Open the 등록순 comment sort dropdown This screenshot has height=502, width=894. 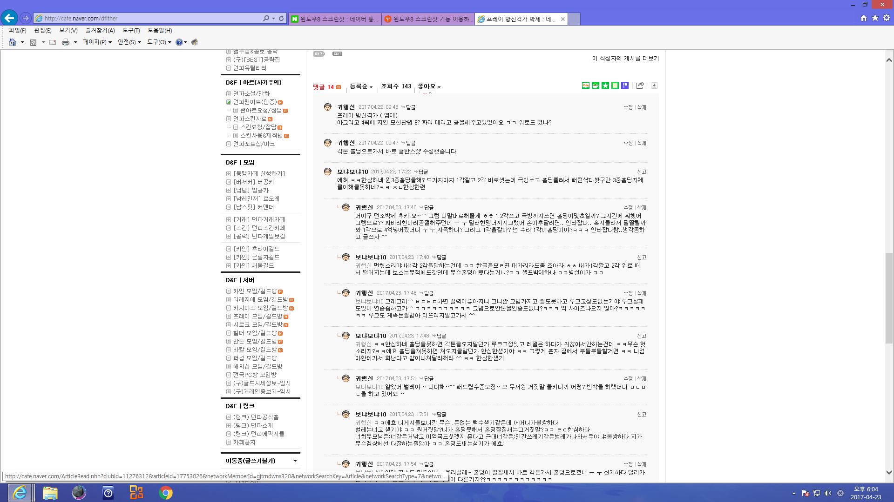[361, 86]
